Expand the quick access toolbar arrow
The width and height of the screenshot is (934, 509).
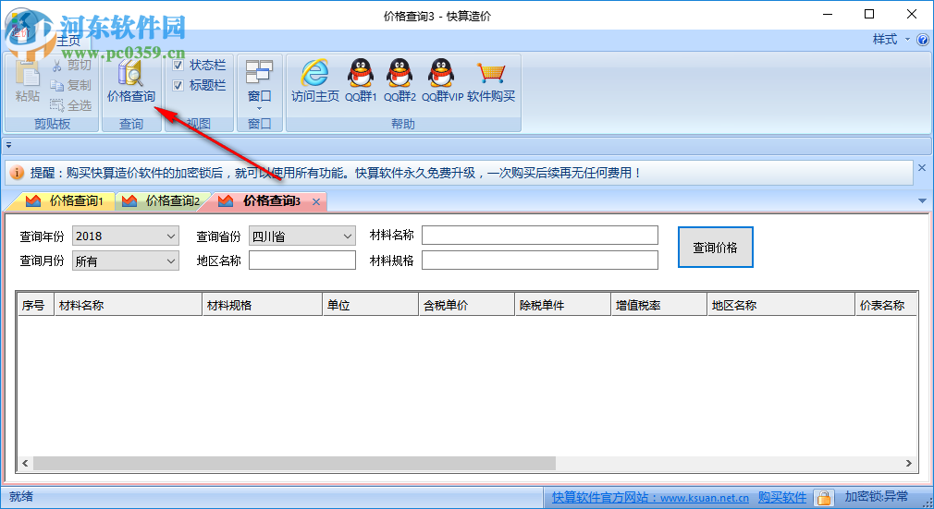[9, 145]
